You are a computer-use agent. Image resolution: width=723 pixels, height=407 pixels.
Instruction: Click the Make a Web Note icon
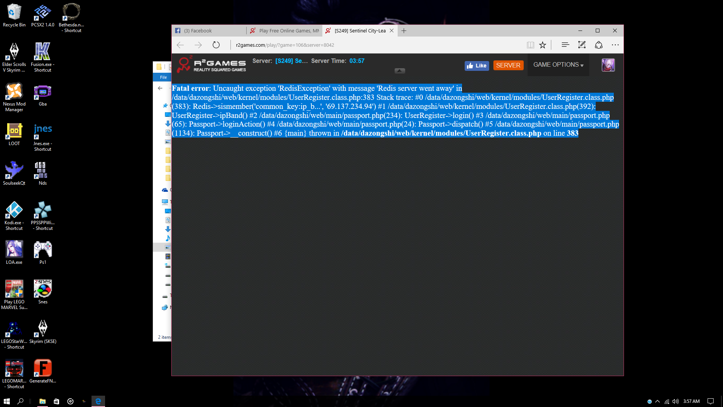[x=582, y=45]
